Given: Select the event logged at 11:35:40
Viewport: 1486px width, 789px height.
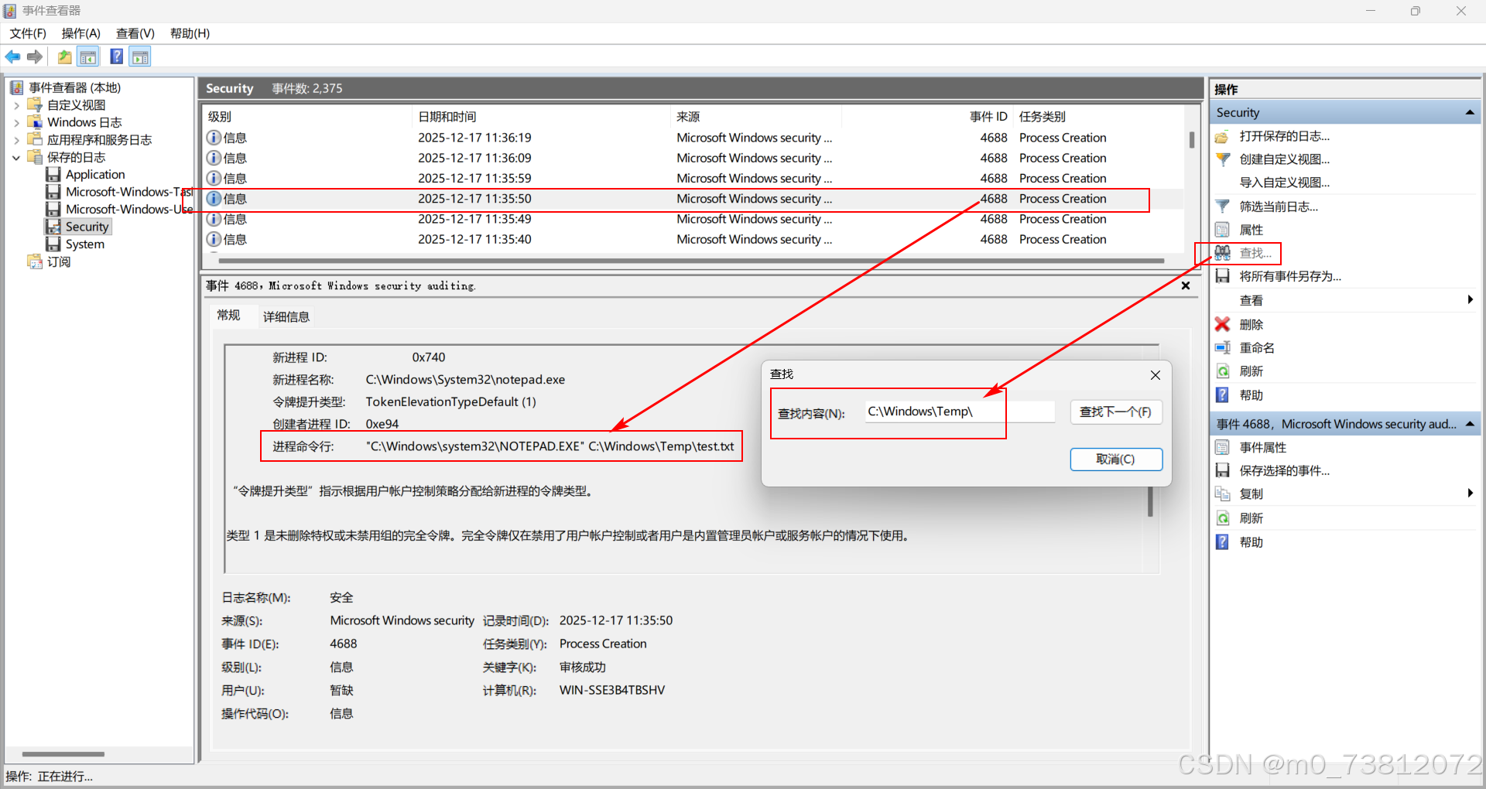Looking at the screenshot, I should 693,240.
